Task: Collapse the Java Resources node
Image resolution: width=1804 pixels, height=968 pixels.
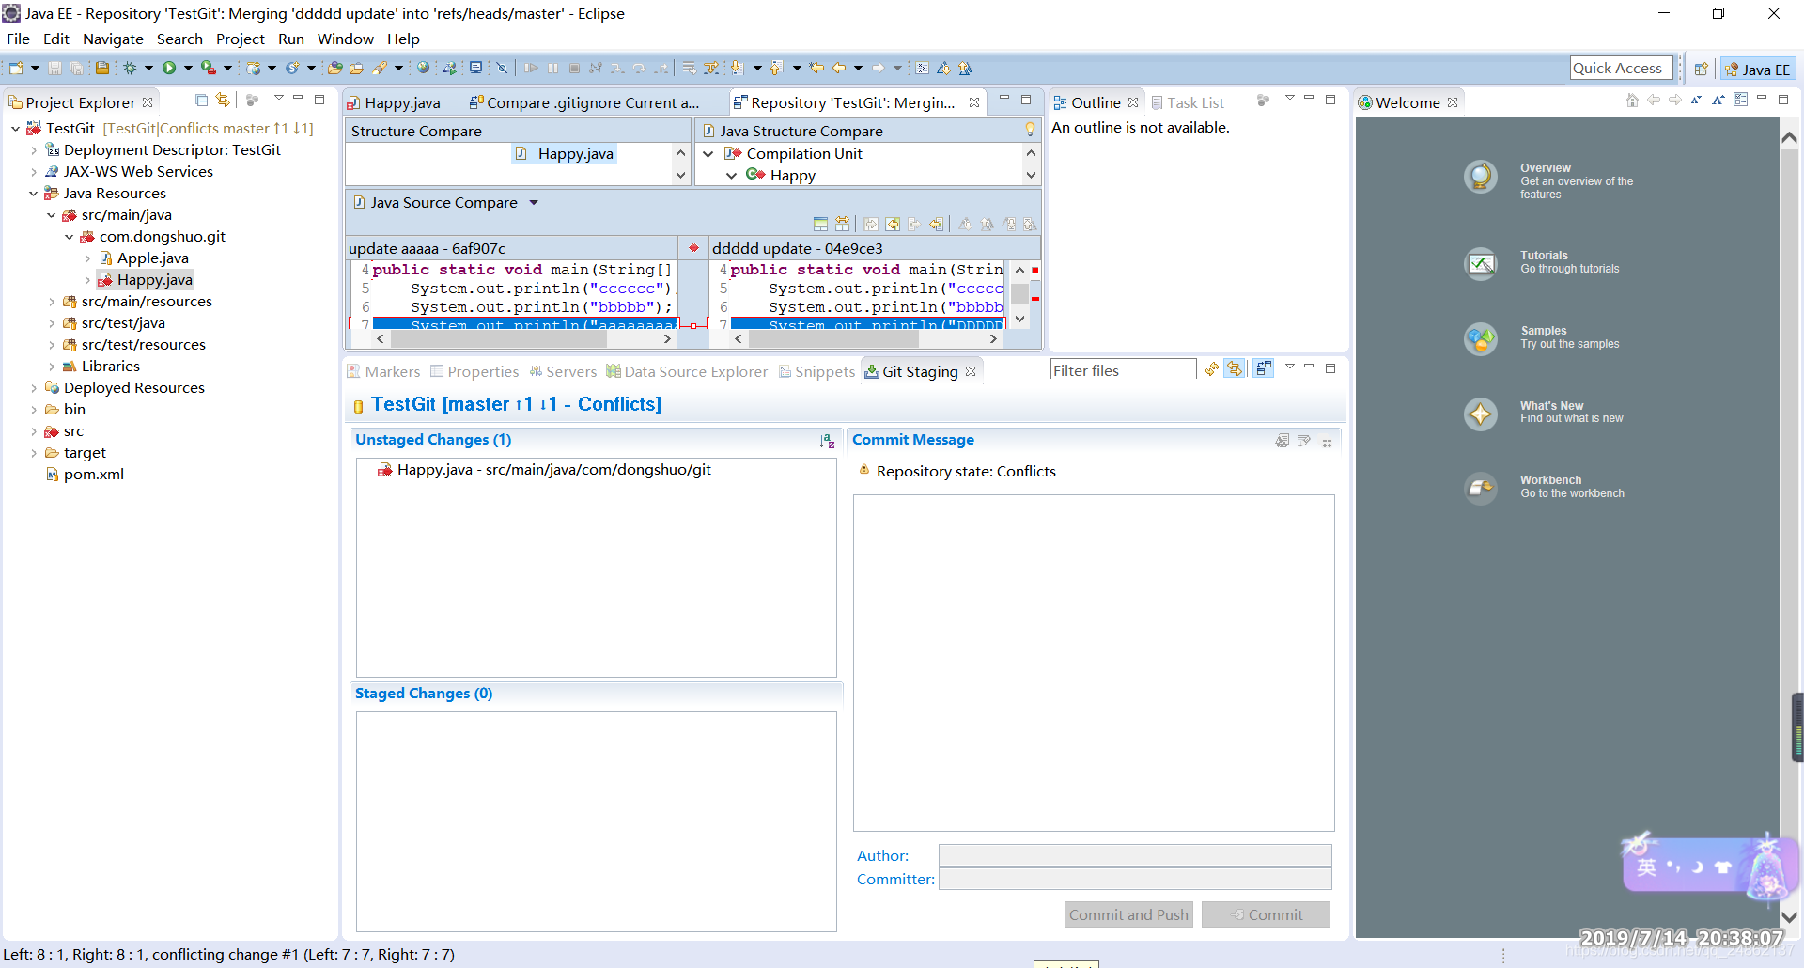Action: (x=34, y=194)
